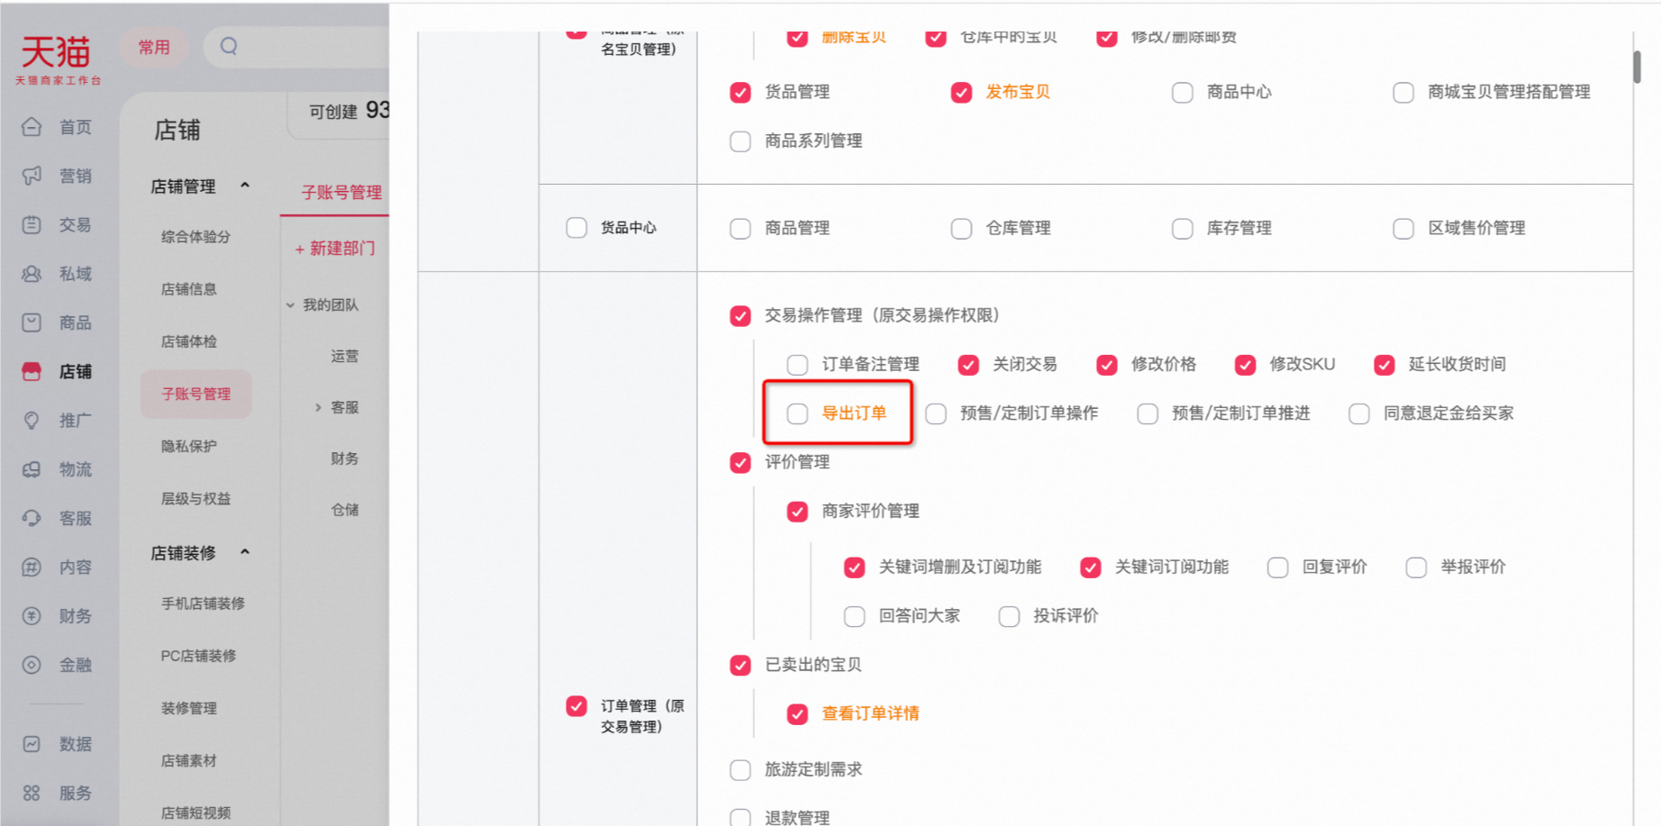
Task: Open the 金融 finance icon
Action: (32, 665)
